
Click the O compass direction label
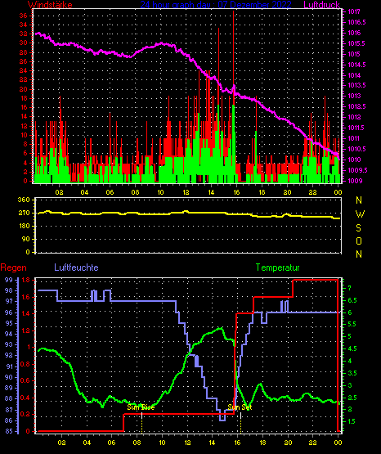pyautogui.click(x=359, y=240)
